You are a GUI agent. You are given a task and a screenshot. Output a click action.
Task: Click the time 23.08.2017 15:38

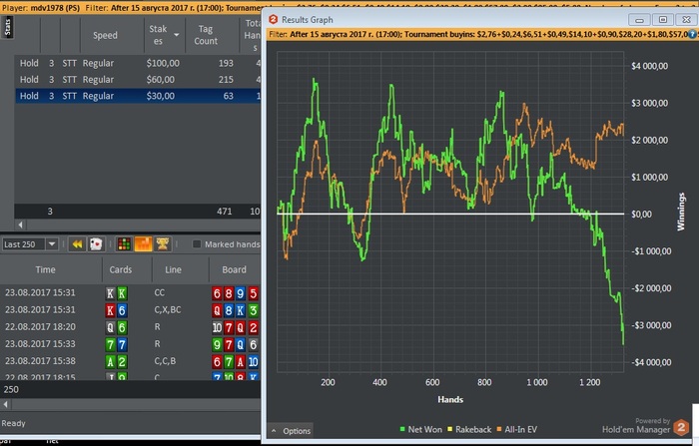coord(40,360)
